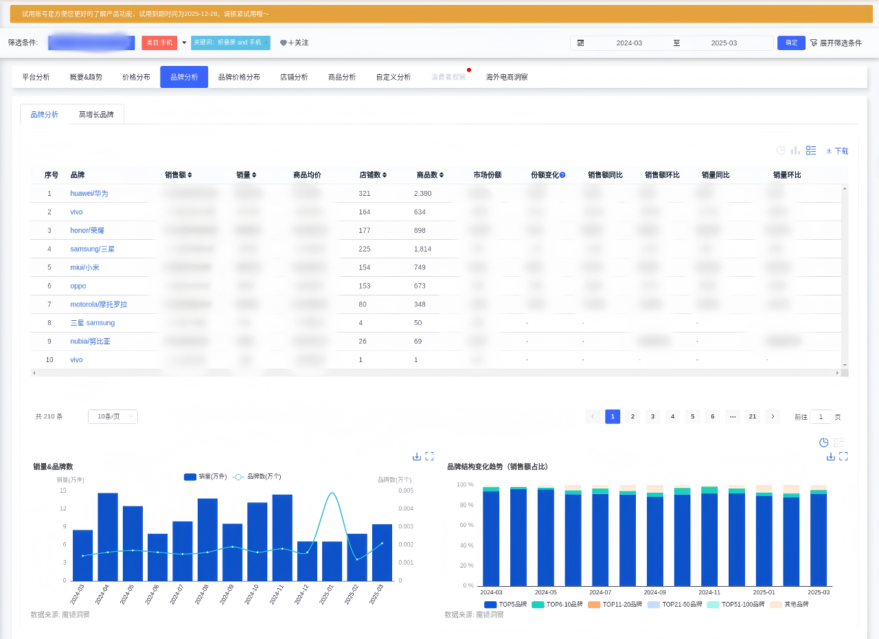Open the 自定义分析 tab
This screenshot has width=879, height=639.
[393, 77]
